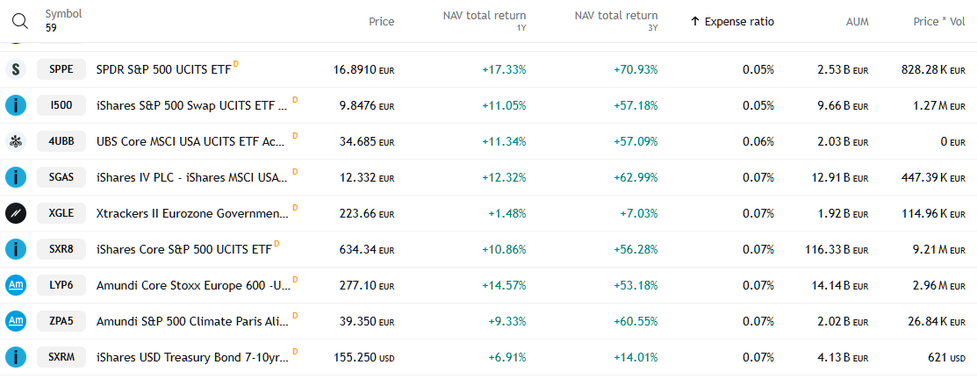Click the Amundi logo beside LYP6
The width and height of the screenshot is (977, 379).
coord(16,284)
